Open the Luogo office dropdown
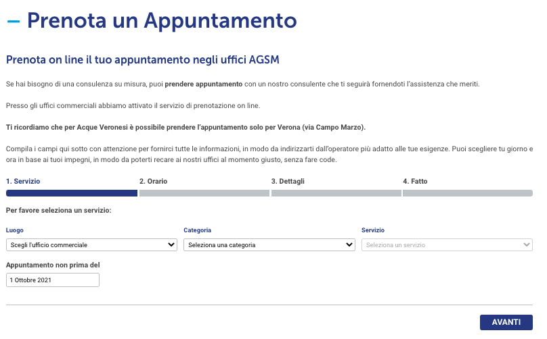Image resolution: width=547 pixels, height=339 pixels. pos(91,245)
